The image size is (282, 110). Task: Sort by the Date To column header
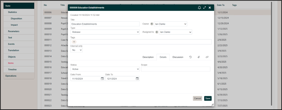point(221,5)
